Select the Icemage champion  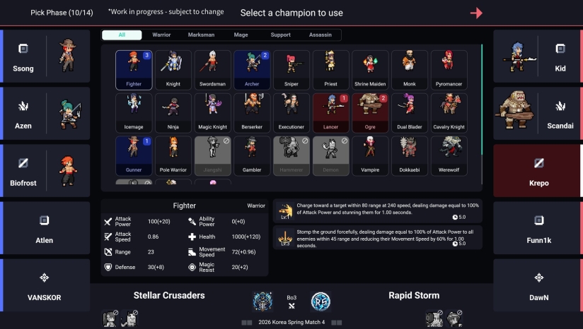134,113
